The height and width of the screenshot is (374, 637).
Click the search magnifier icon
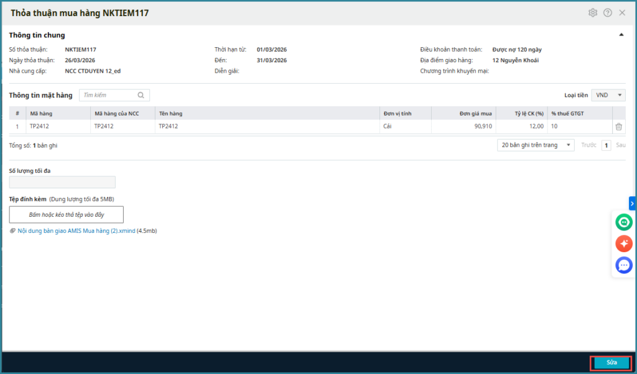click(141, 95)
